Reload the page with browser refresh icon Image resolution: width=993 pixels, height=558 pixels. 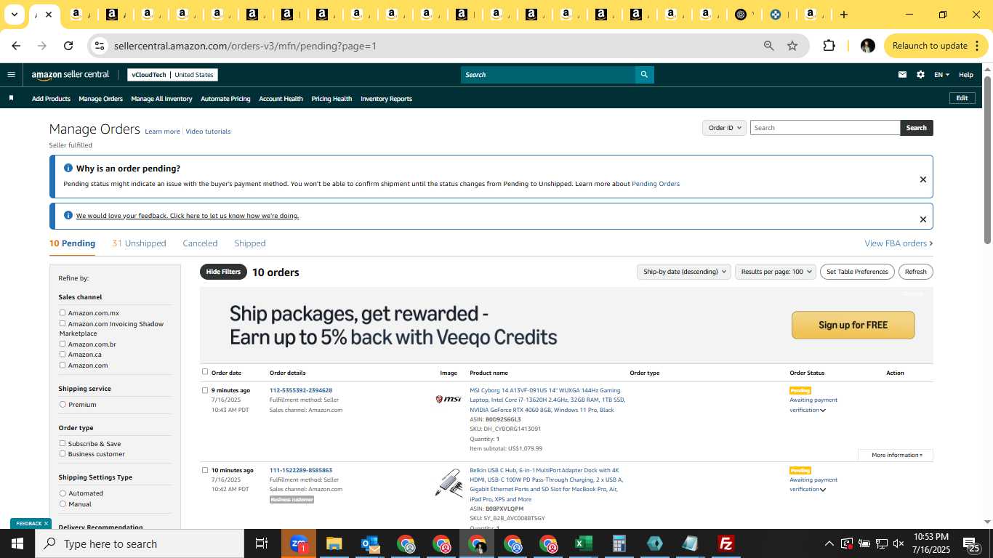(68, 46)
